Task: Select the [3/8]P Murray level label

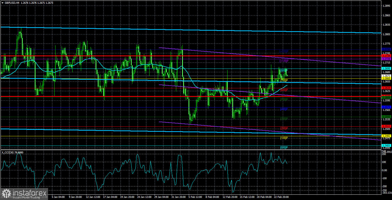Action: [x=284, y=119]
